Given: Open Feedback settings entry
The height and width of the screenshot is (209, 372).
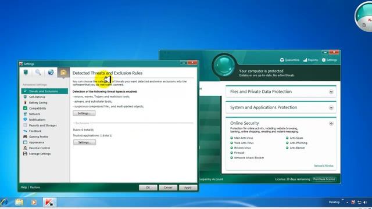Looking at the screenshot, I should [x=35, y=131].
